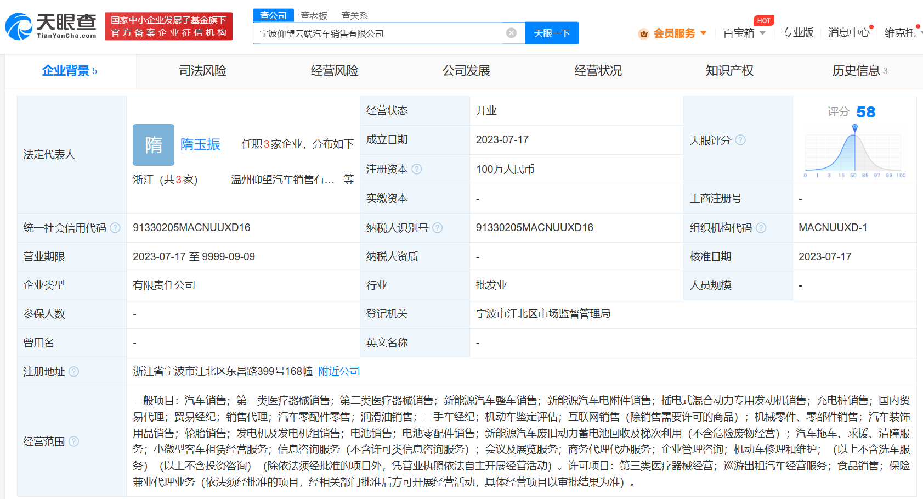923x499 pixels.
Task: Click the help icon next to 经营范围
Action: (x=75, y=441)
